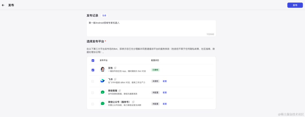The image size is (305, 117).
Task: Click the copy icon next to 豆包
Action: tap(115, 68)
